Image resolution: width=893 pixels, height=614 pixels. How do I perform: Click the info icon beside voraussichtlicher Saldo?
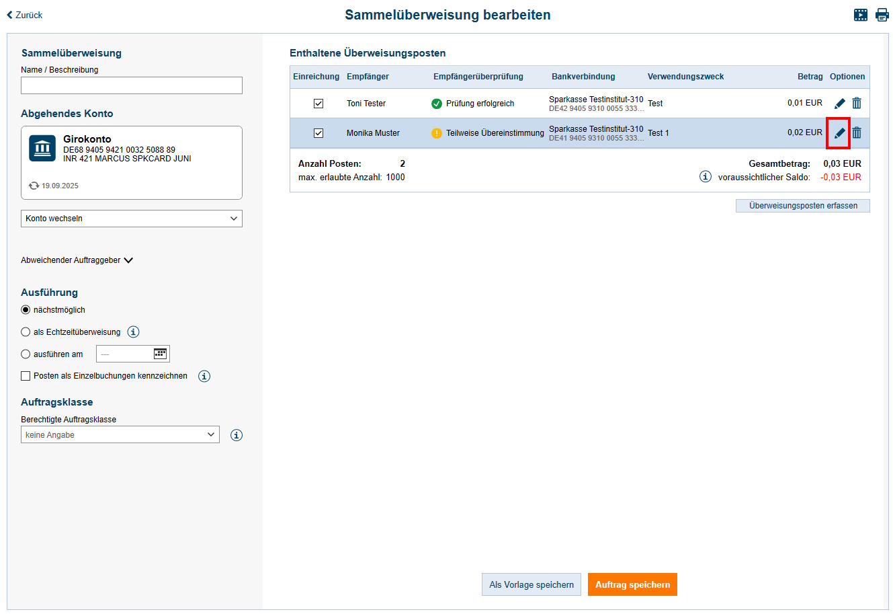click(705, 176)
